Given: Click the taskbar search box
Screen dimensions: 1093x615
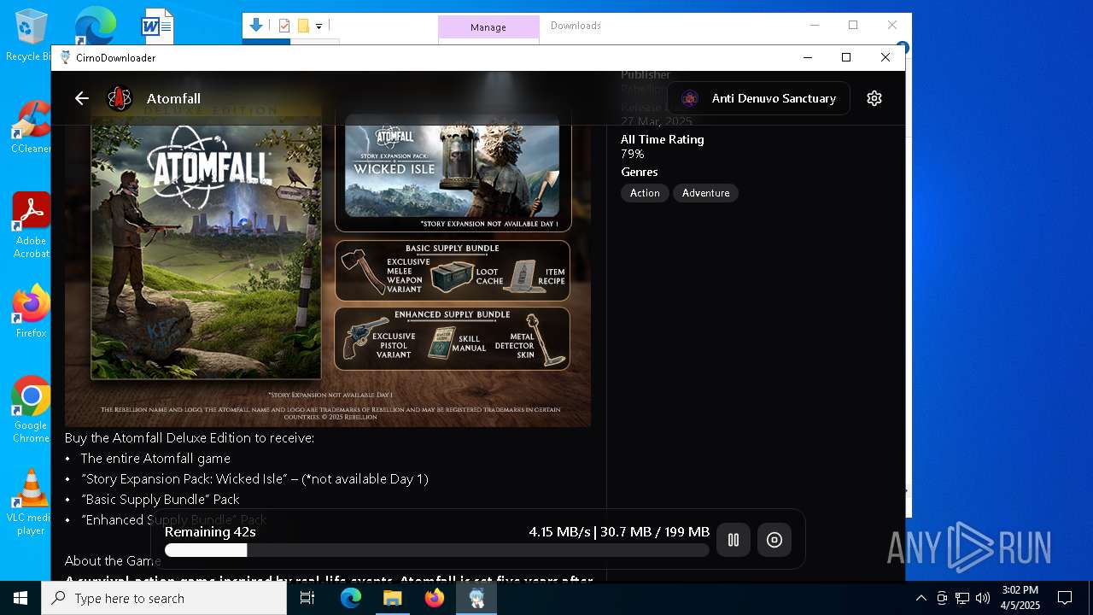Looking at the screenshot, I should (x=164, y=598).
